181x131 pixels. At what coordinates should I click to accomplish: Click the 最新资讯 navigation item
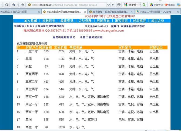tap(66, 21)
